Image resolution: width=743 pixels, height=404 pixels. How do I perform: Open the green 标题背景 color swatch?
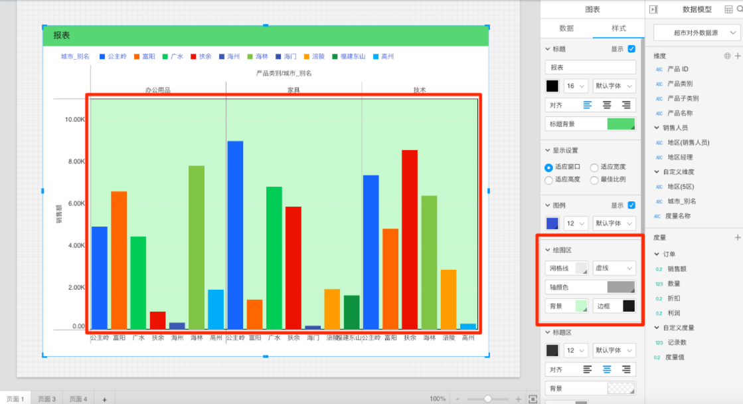tap(621, 124)
